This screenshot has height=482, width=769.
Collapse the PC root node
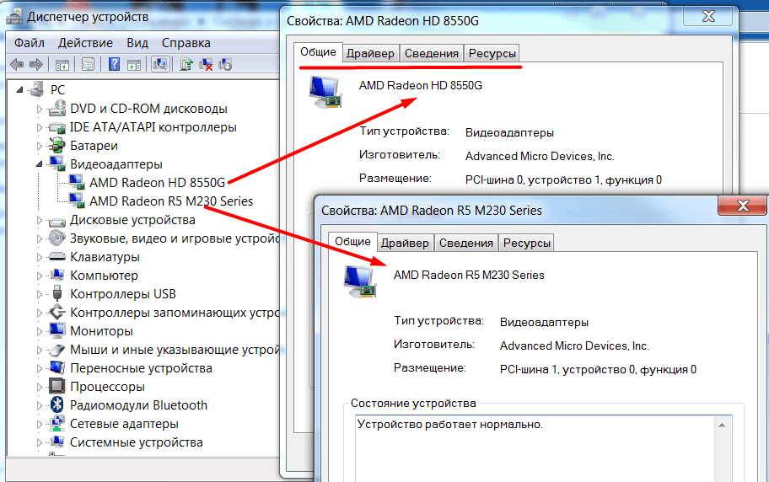[x=19, y=89]
